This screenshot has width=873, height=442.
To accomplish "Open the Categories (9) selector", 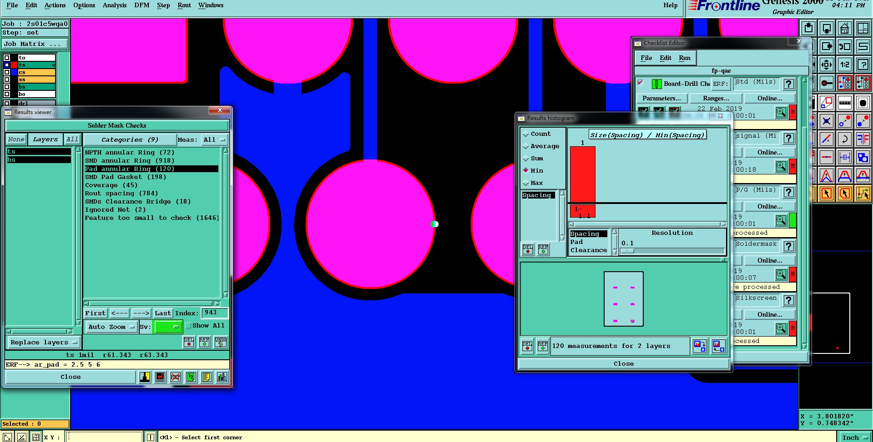I will (x=130, y=139).
